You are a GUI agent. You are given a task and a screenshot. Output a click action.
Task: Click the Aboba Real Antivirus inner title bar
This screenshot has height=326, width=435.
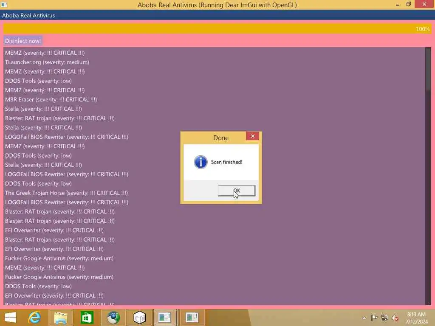pyautogui.click(x=217, y=16)
